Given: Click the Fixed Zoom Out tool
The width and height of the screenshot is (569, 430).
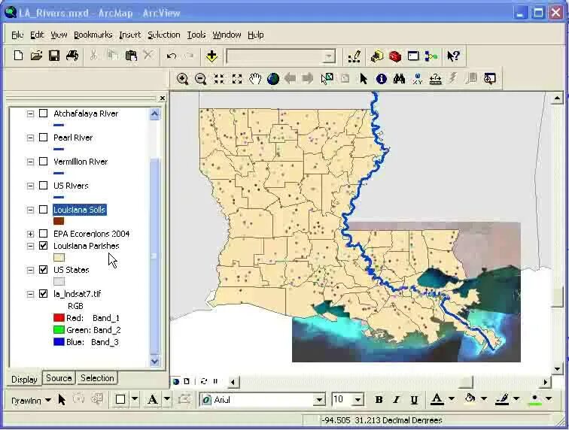Looking at the screenshot, I should tap(237, 79).
